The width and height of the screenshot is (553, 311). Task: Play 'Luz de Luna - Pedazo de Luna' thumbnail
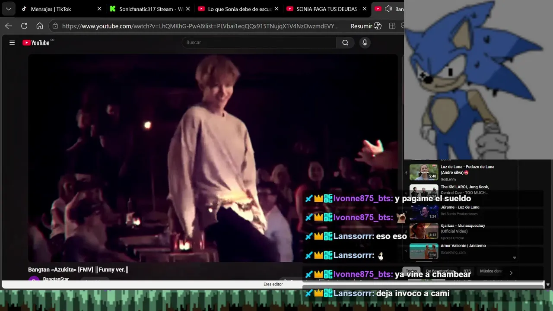(x=424, y=172)
